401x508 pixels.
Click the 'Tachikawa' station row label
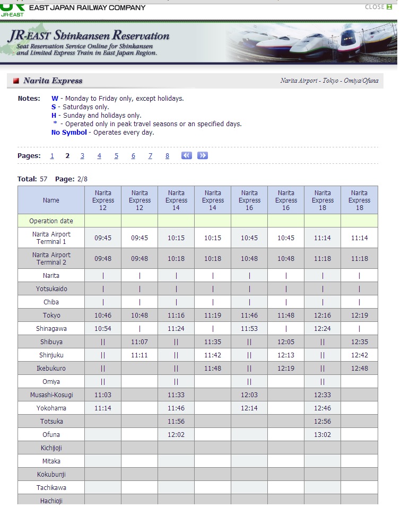pyautogui.click(x=51, y=488)
